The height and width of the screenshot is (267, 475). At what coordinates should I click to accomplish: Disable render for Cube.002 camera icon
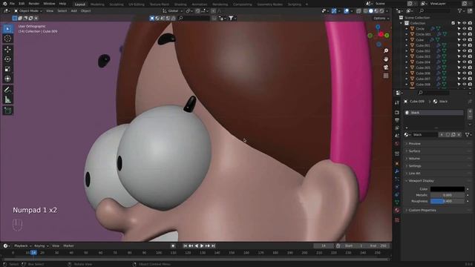[470, 51]
